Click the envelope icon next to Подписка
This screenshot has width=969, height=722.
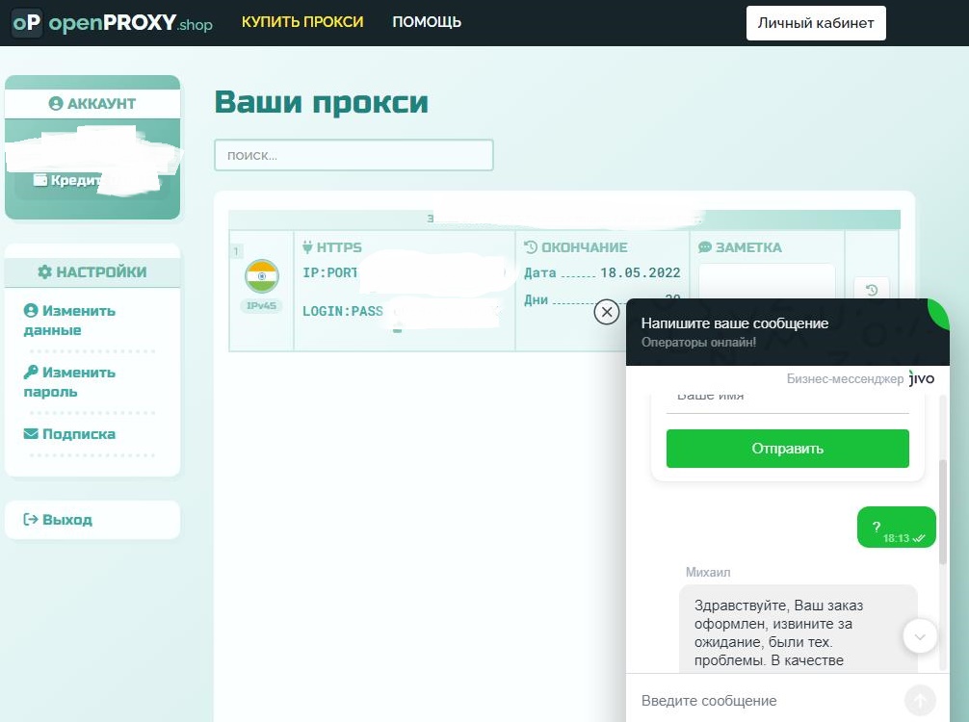(31, 434)
